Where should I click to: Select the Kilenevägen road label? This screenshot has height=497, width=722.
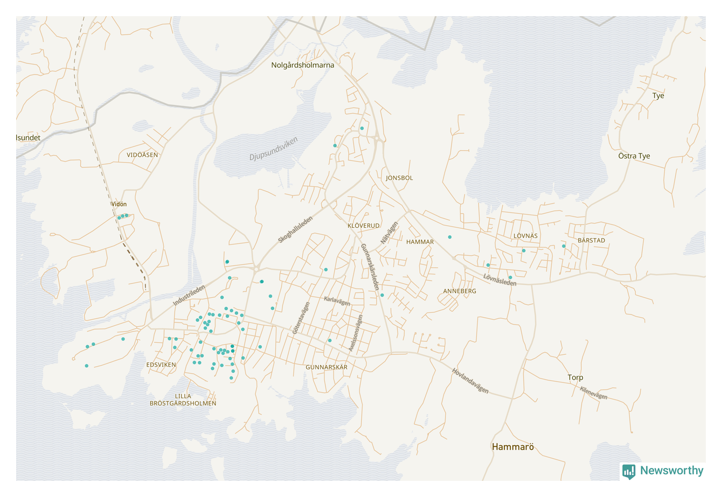593,393
